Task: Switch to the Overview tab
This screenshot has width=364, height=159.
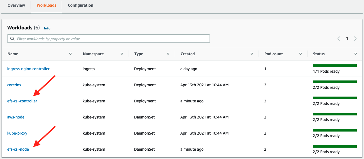Action: click(x=16, y=5)
